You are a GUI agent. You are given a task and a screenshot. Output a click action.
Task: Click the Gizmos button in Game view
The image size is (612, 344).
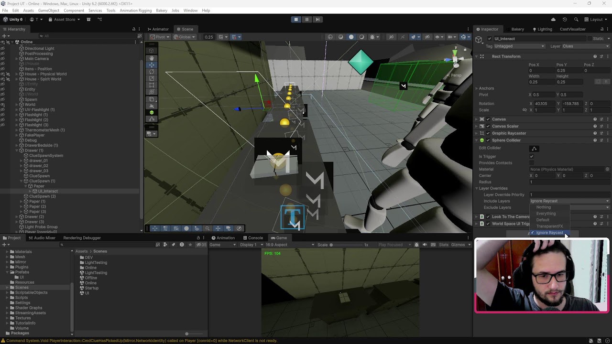[458, 245]
